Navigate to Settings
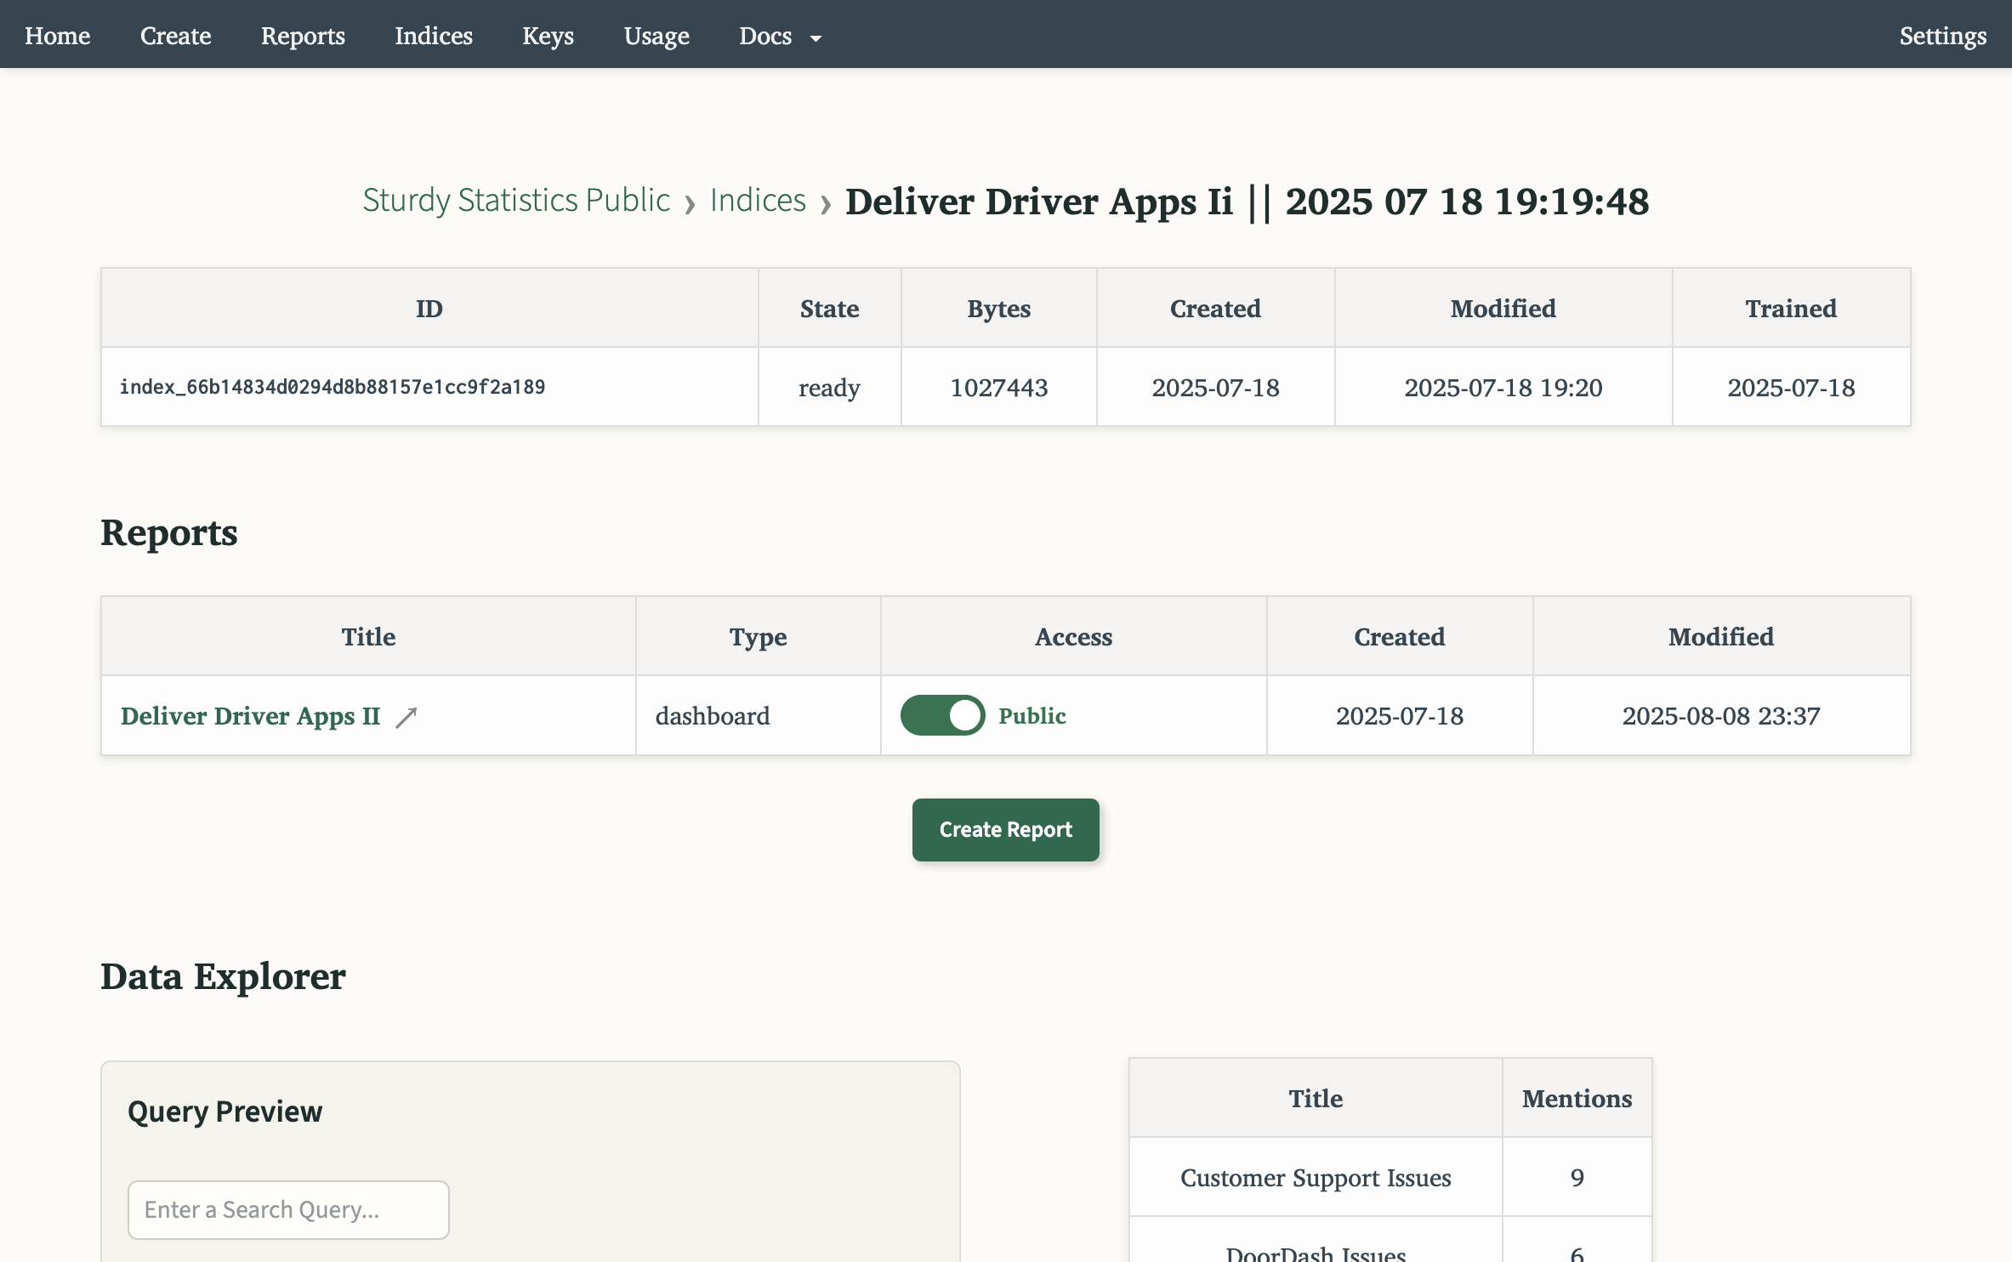Viewport: 2012px width, 1262px height. (x=1942, y=36)
